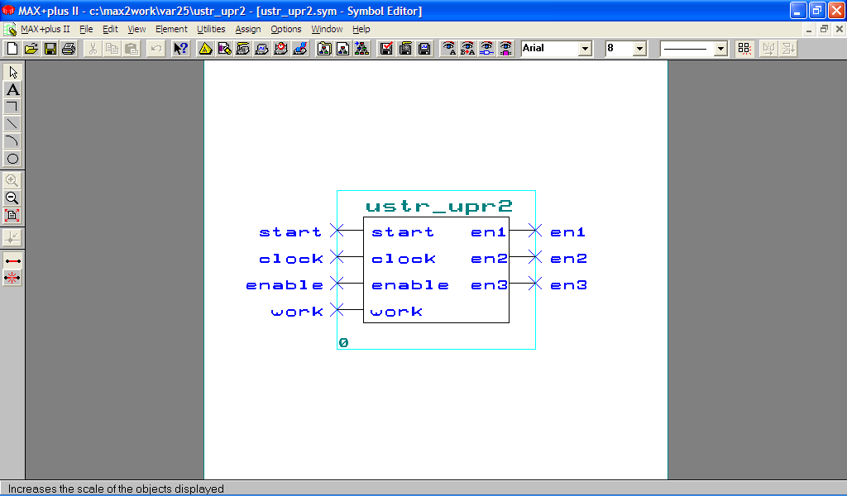Open the Utilities menu
847x496 pixels.
[211, 29]
